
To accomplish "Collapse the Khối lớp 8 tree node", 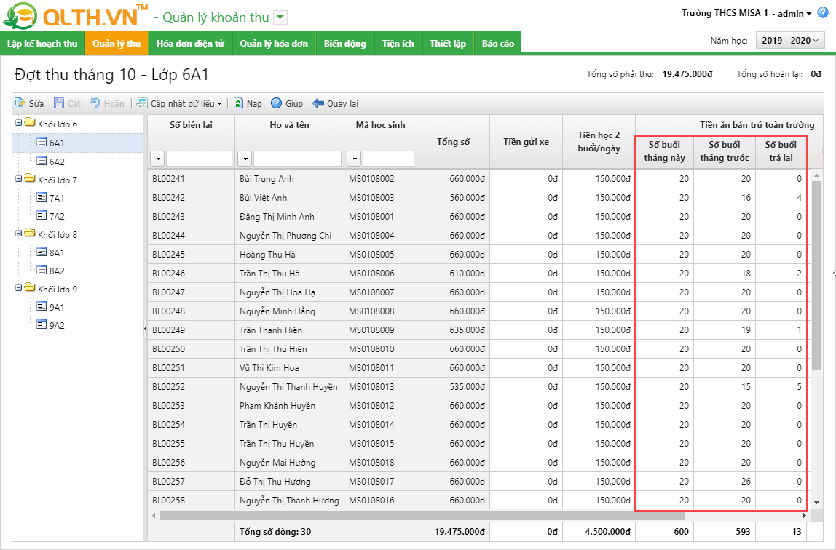I will (18, 234).
